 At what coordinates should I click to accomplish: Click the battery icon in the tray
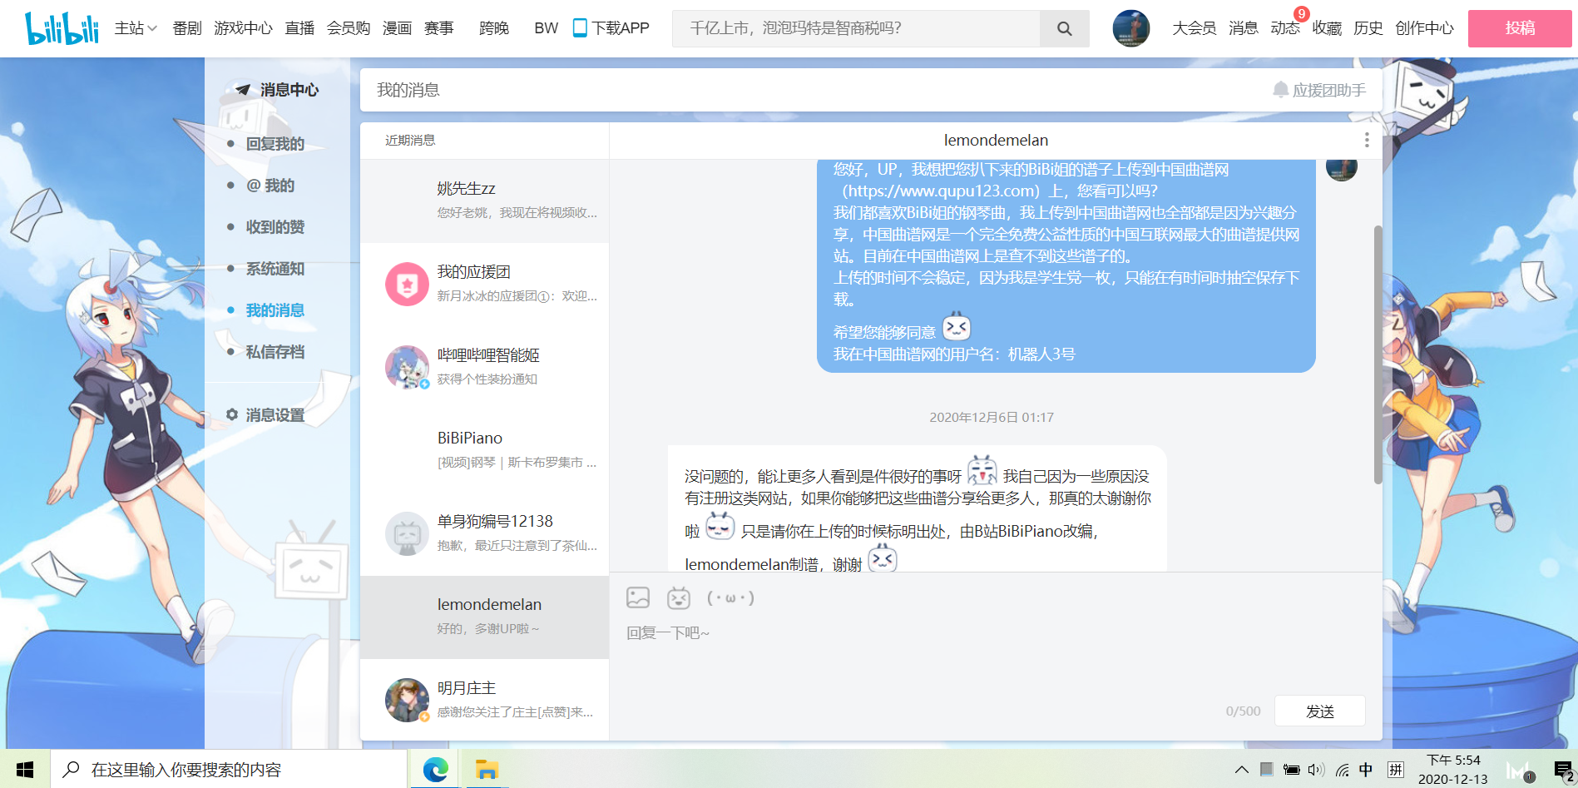tap(1291, 770)
